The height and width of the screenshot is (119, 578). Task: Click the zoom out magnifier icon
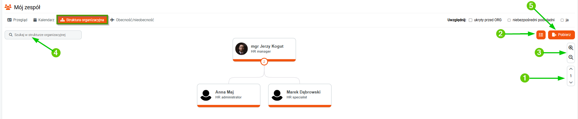tap(571, 58)
